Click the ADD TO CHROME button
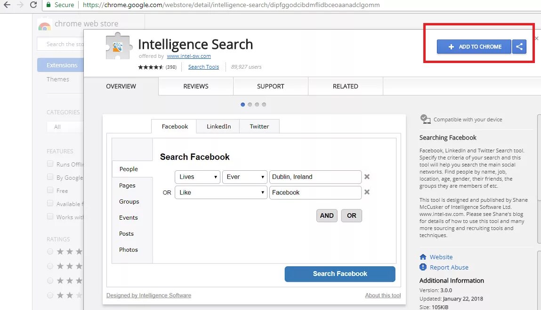 click(x=474, y=47)
